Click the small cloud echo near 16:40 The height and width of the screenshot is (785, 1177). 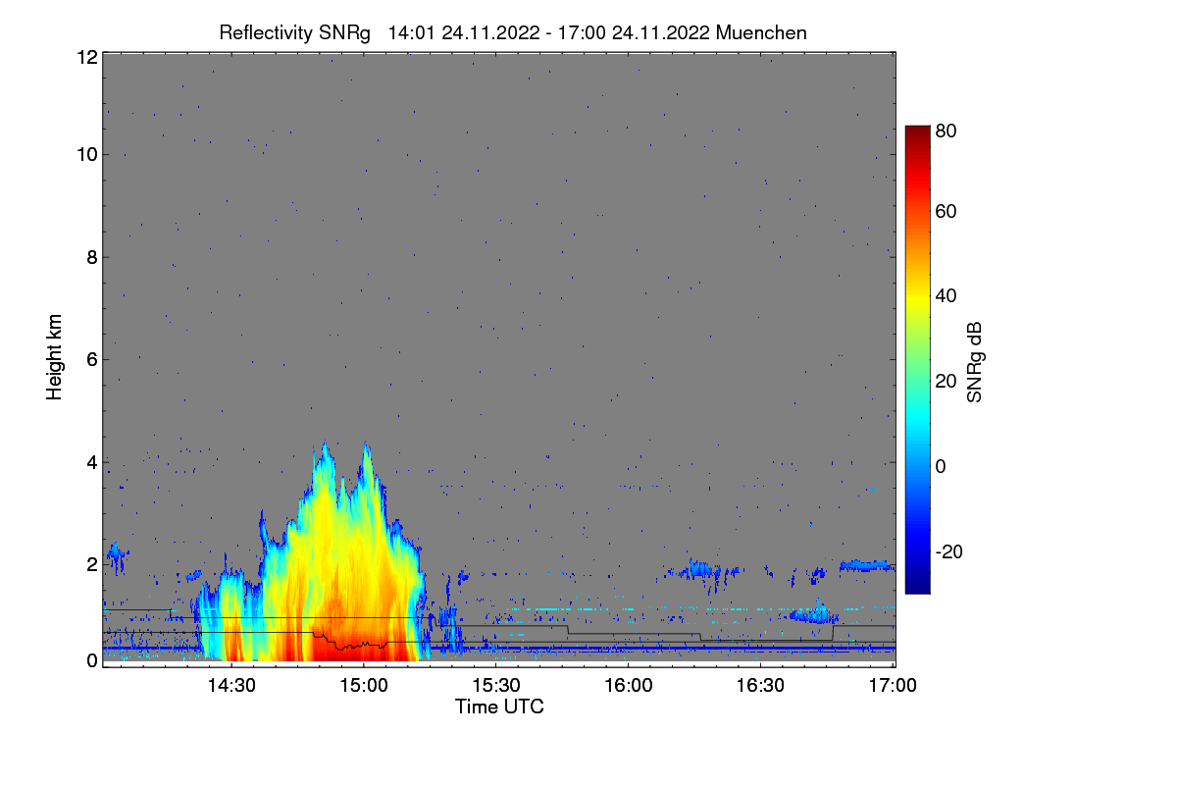(814, 614)
